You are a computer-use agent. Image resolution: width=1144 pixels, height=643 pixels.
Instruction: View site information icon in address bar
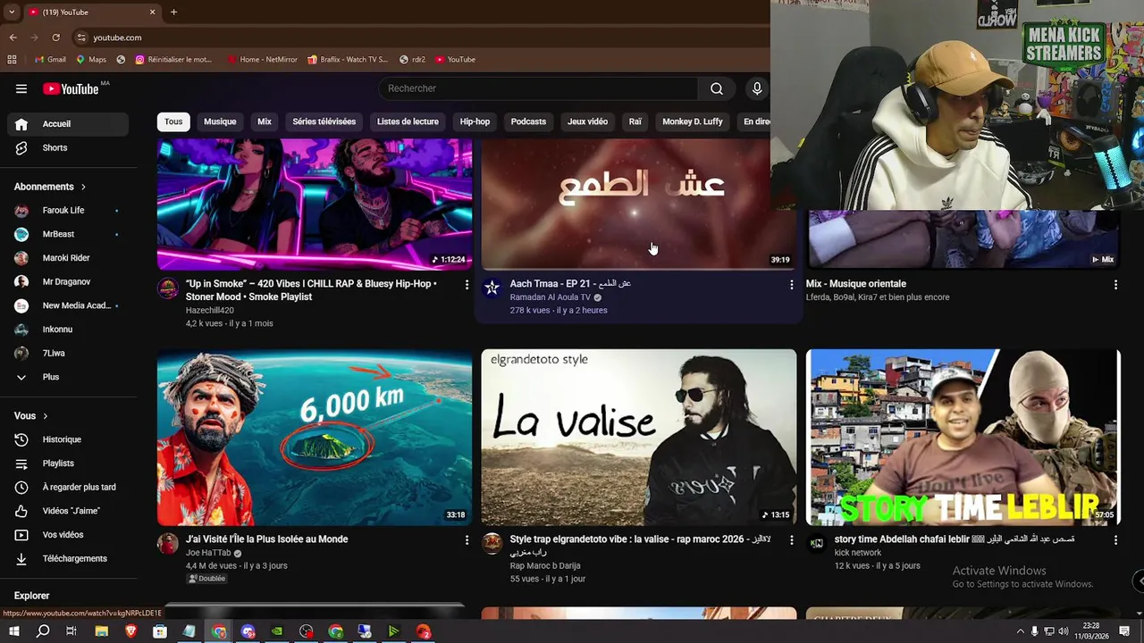coord(81,38)
